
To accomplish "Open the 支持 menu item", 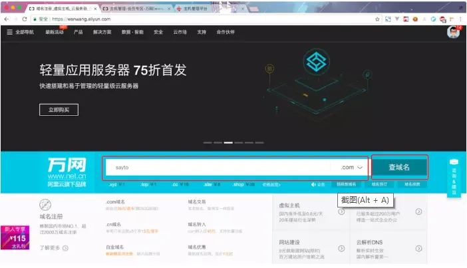I will [x=202, y=32].
